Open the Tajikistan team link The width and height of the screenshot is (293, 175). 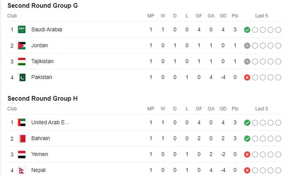click(42, 62)
